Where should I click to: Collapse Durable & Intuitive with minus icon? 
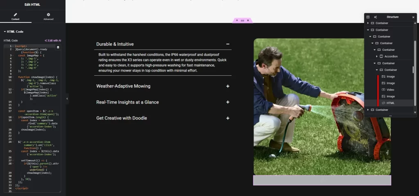228,44
